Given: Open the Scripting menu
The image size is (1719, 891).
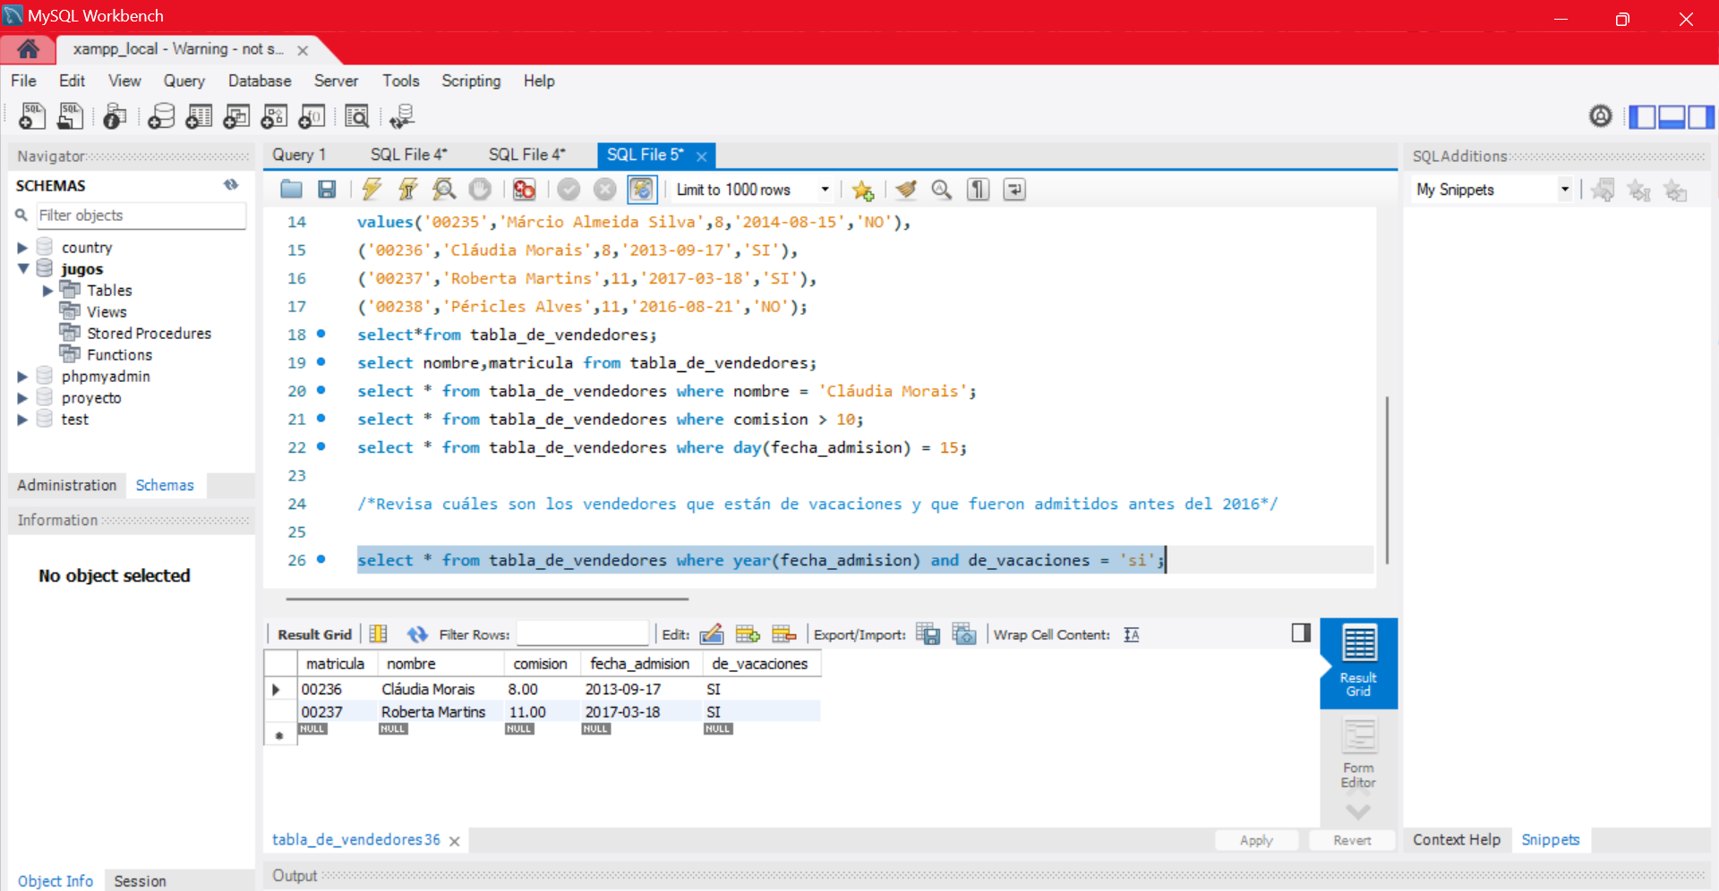Looking at the screenshot, I should 471,81.
